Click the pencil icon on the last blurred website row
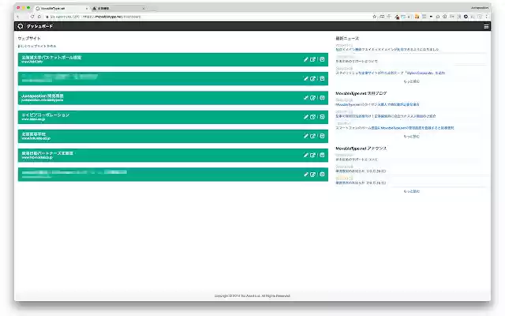 click(305, 174)
